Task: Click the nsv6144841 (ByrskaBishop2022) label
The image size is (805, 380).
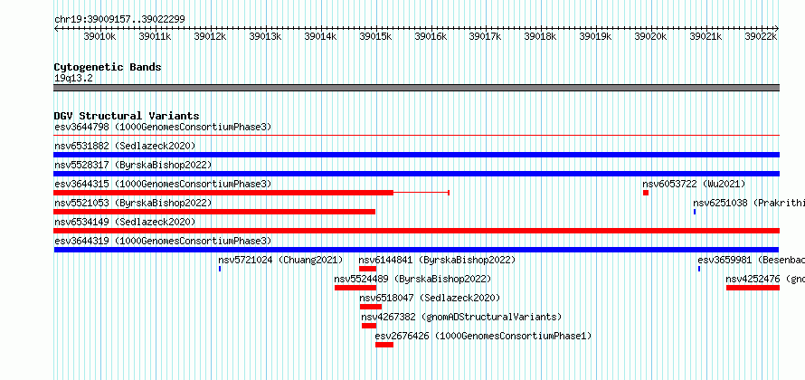Action: [x=437, y=261]
